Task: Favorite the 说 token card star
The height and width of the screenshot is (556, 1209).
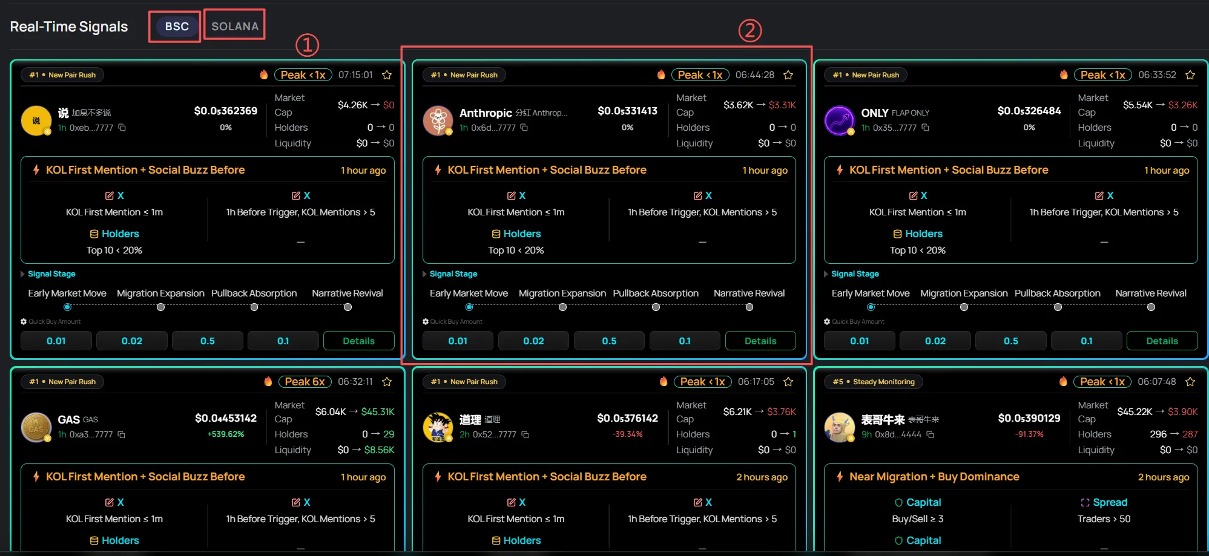Action: (x=387, y=75)
